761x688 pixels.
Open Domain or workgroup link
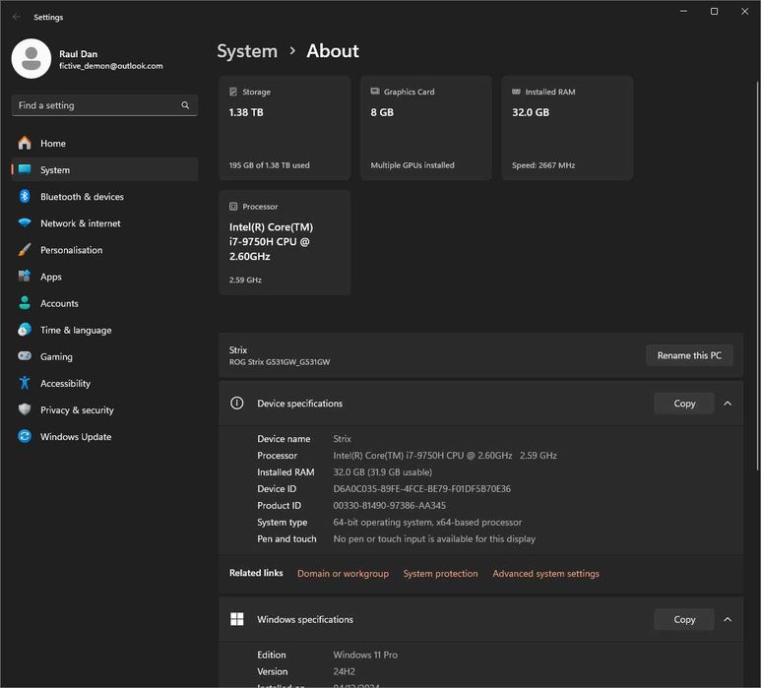pos(343,574)
